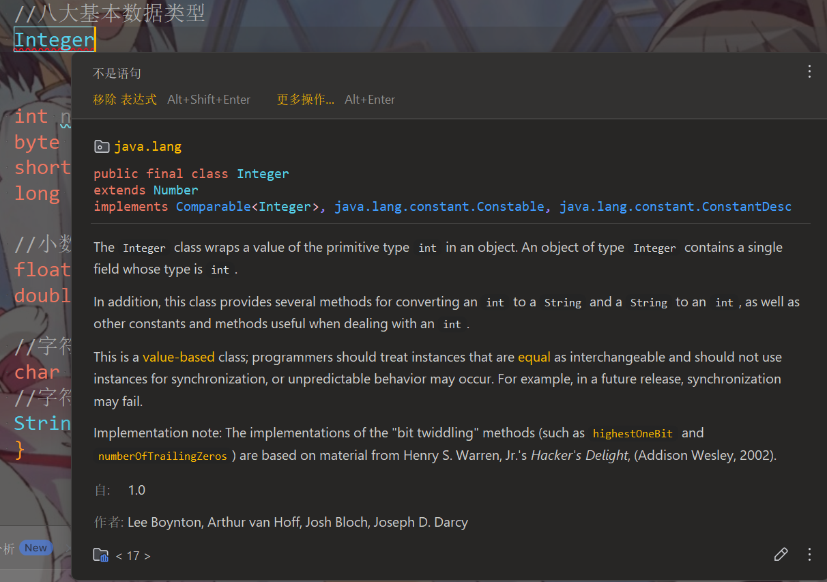Open the numberOfTrailingZeros method link
The image size is (827, 582).
tap(162, 456)
